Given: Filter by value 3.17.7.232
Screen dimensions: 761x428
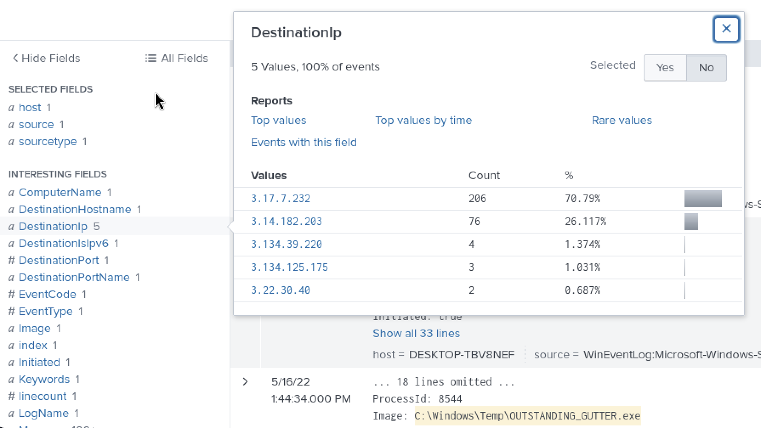Looking at the screenshot, I should (281, 198).
